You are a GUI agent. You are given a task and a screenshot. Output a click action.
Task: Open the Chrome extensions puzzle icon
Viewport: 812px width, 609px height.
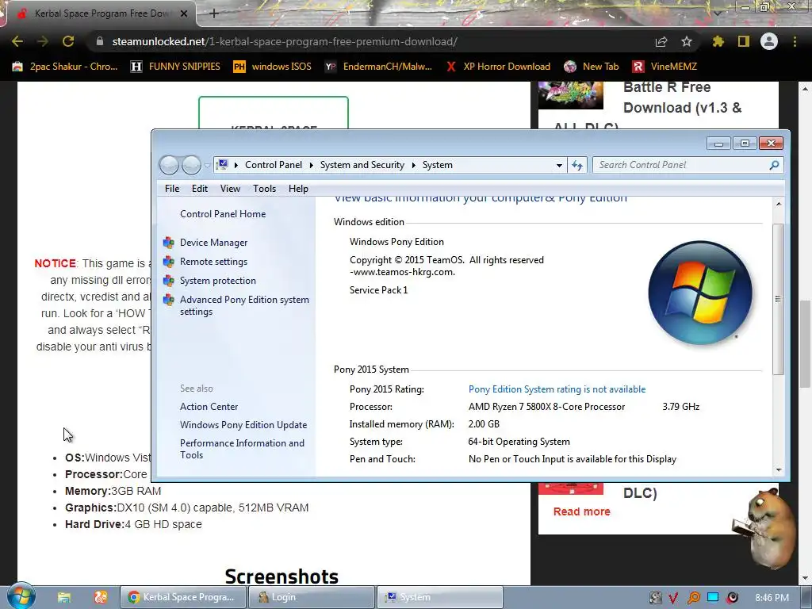[x=718, y=41]
